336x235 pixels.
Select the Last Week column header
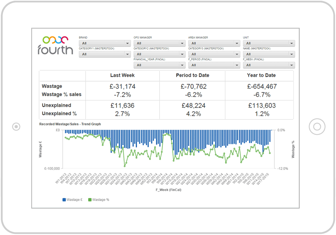pyautogui.click(x=122, y=76)
